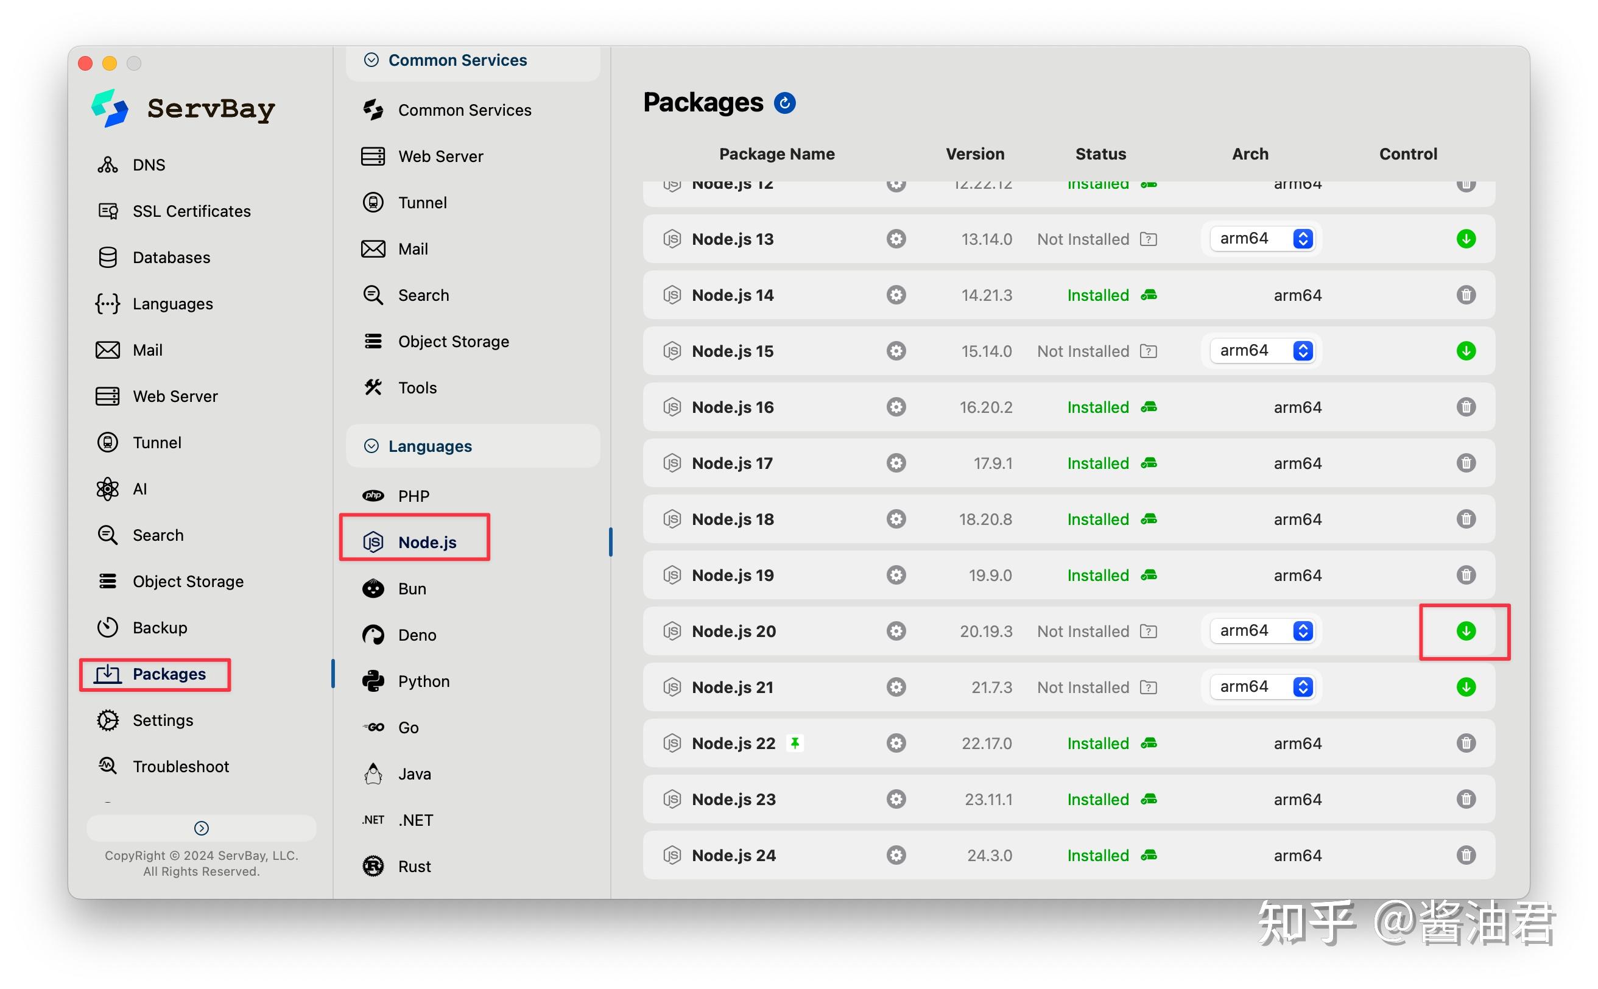Open Node.js 18 gear settings
The image size is (1598, 989).
(896, 519)
